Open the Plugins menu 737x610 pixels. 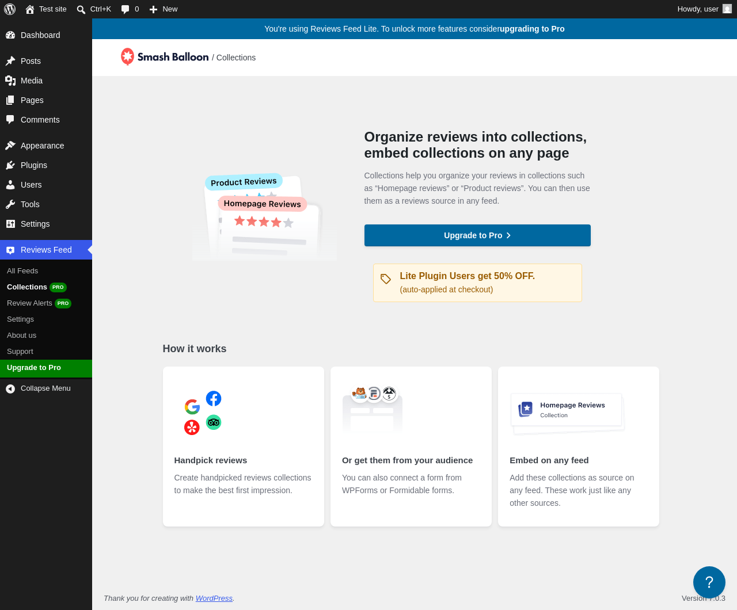click(46, 165)
